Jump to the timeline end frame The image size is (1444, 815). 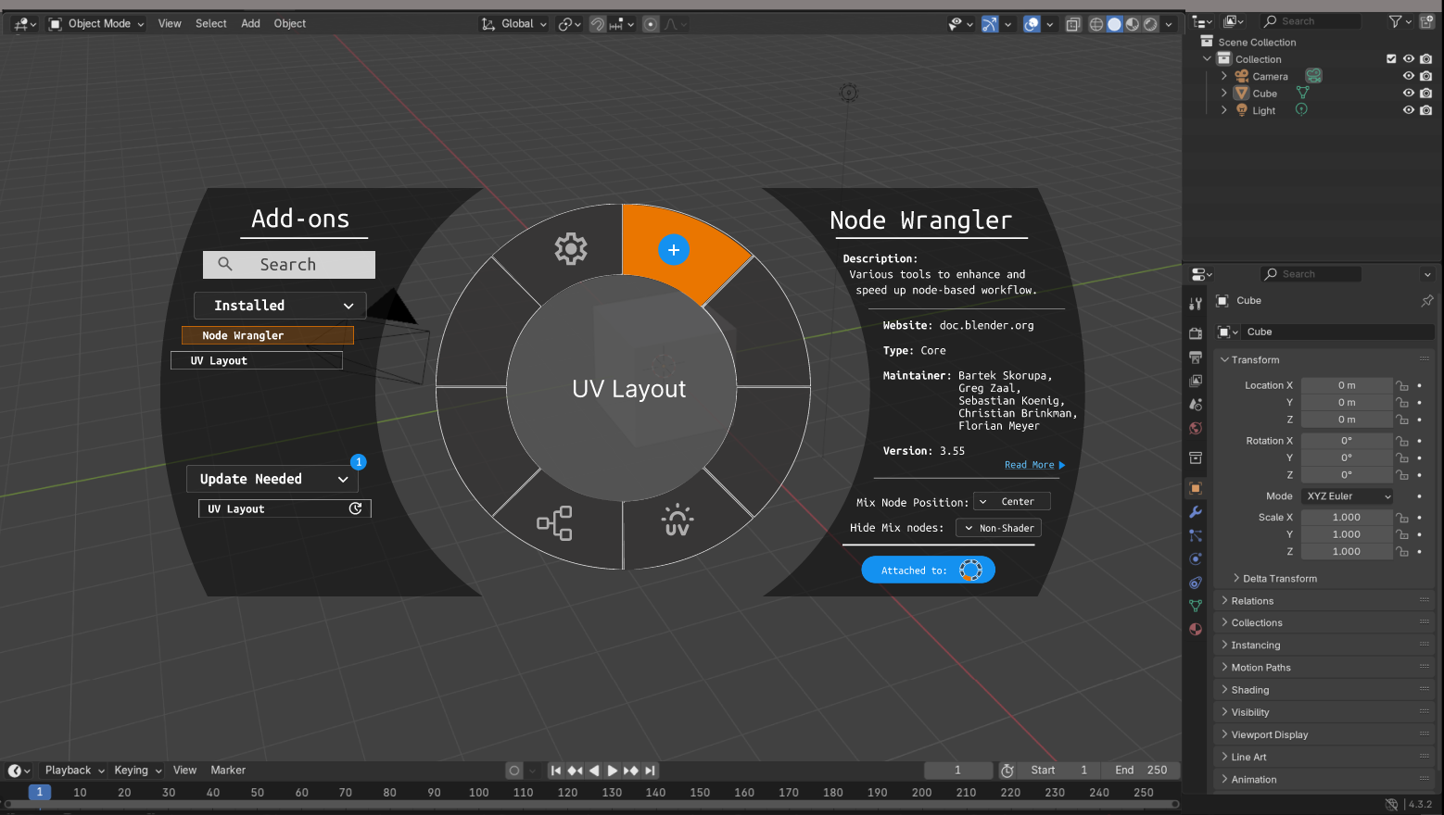(x=651, y=771)
